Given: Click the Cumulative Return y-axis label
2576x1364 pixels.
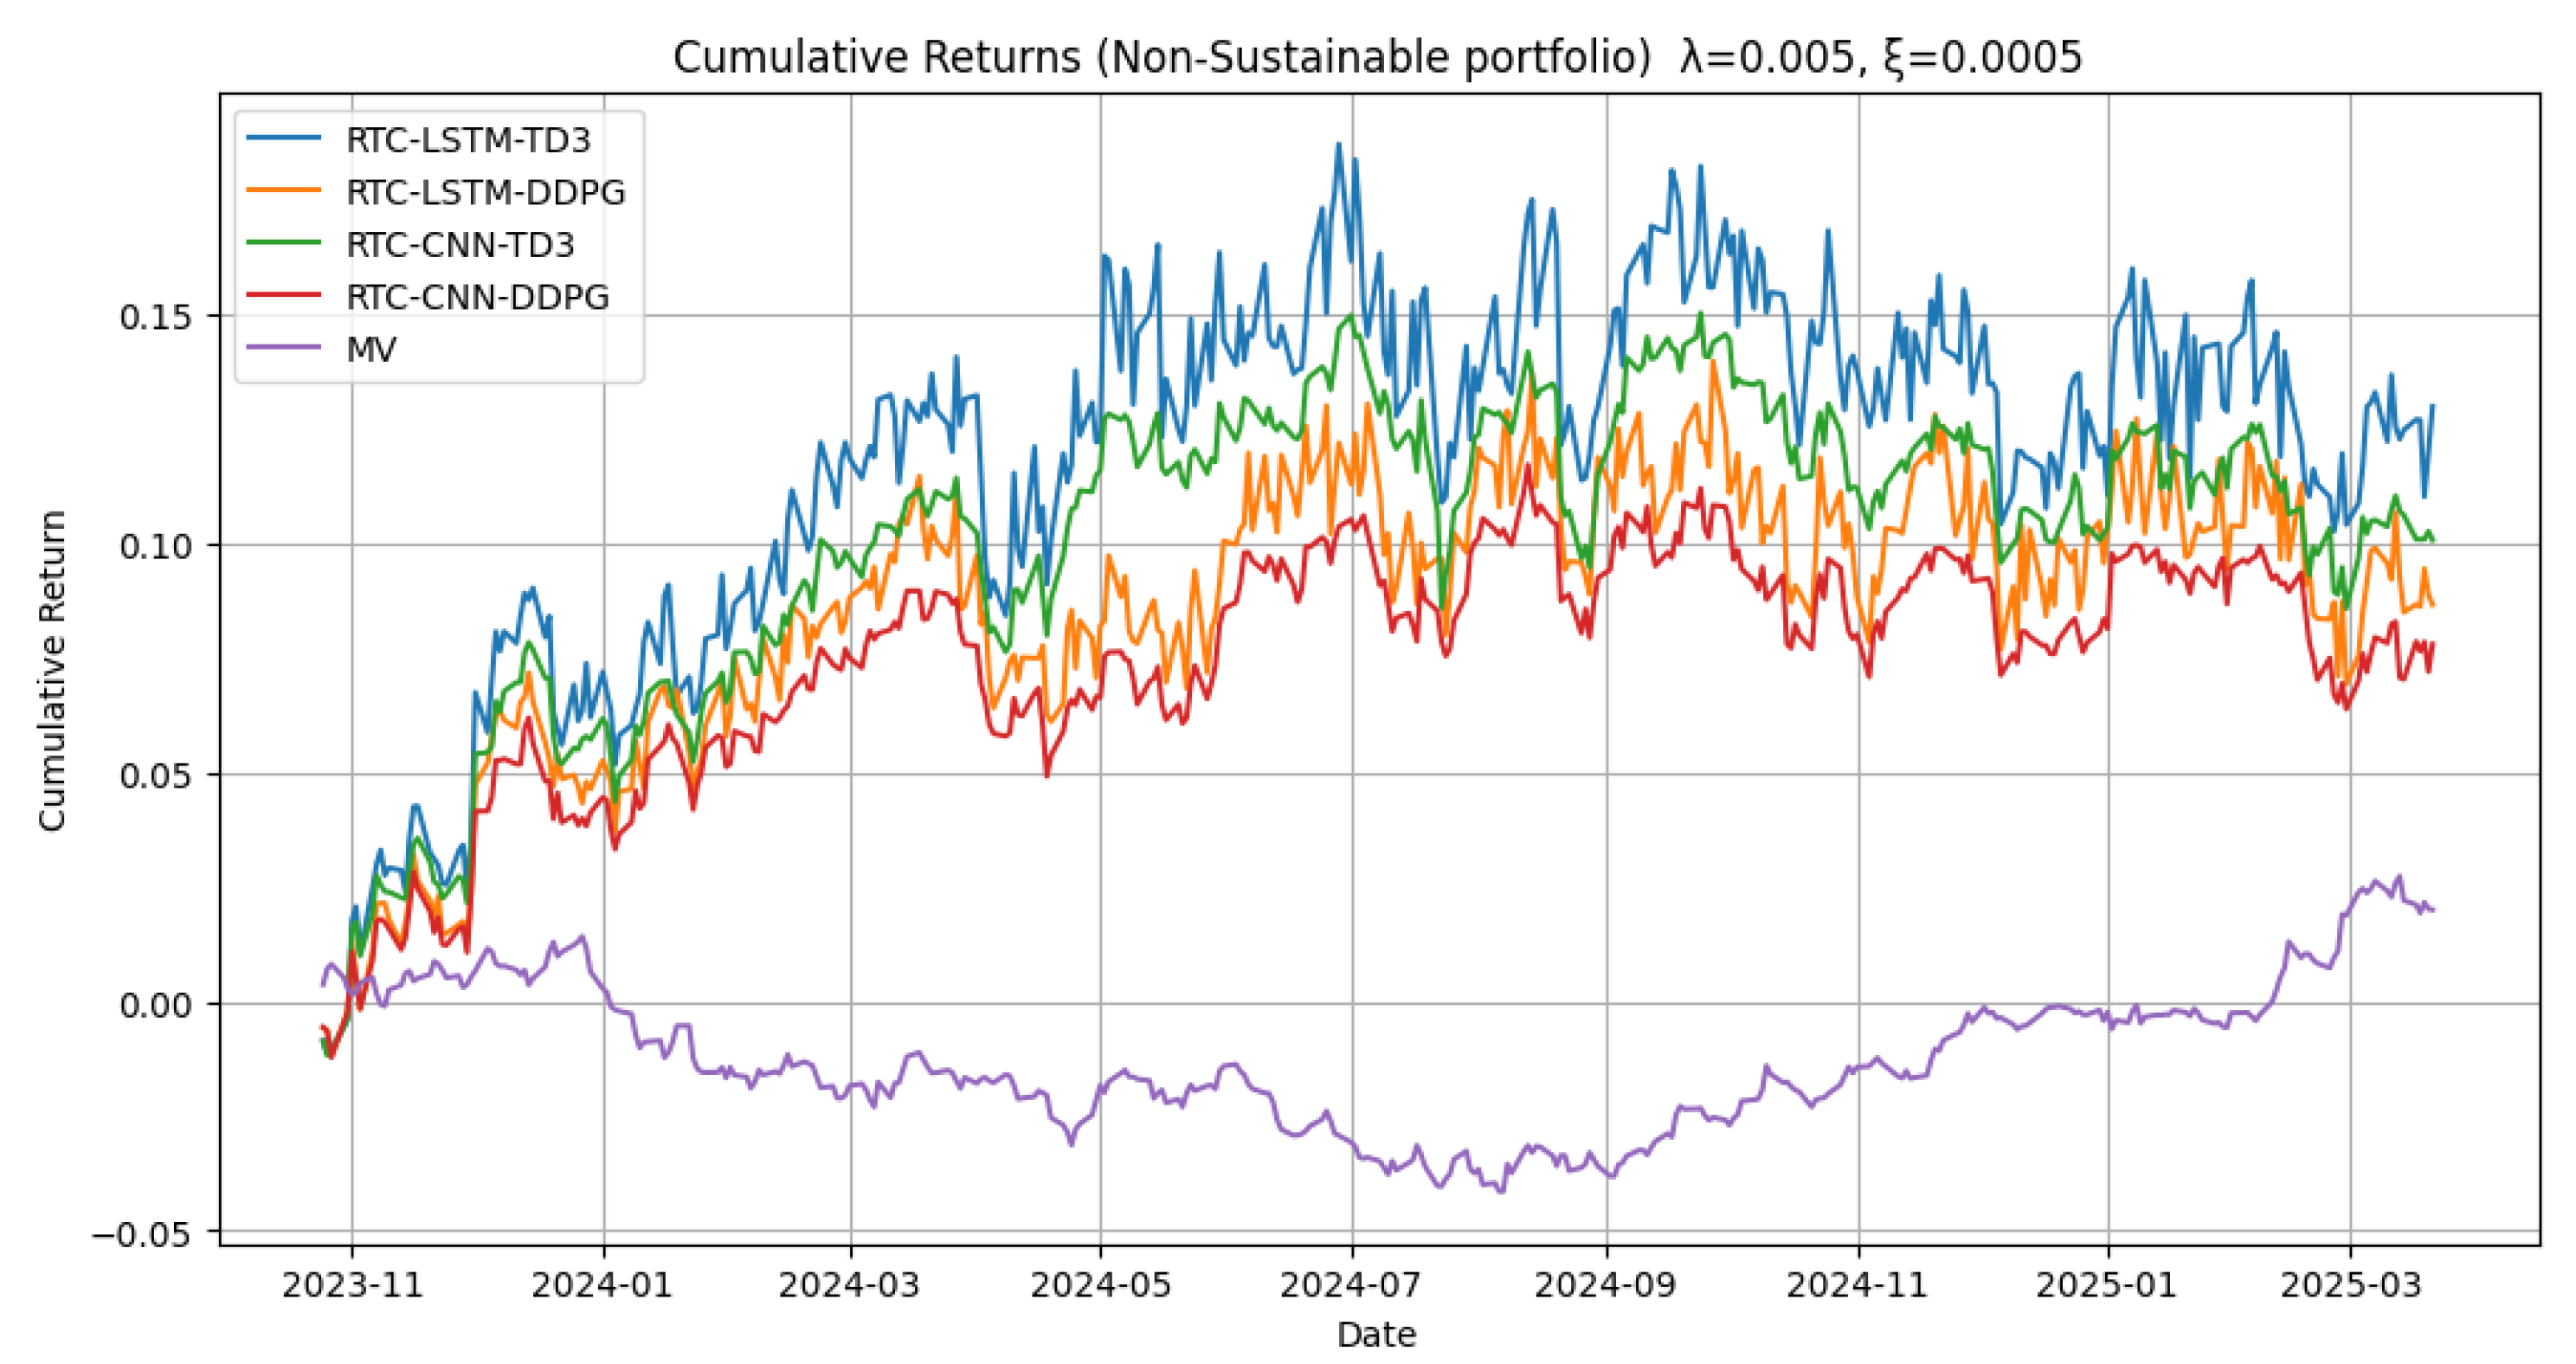Looking at the screenshot, I should pos(52,670).
